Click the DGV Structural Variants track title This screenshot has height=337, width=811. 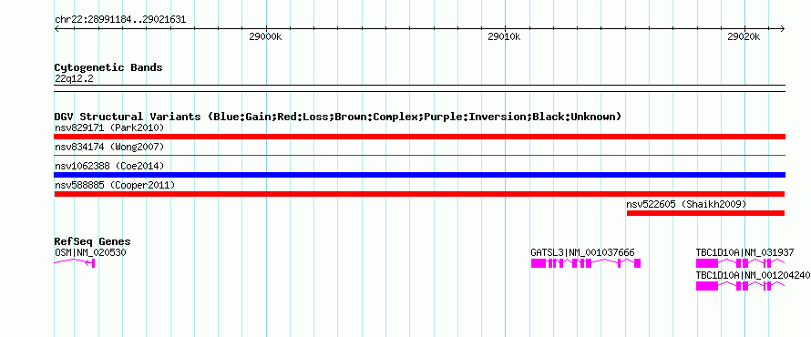[x=338, y=117]
